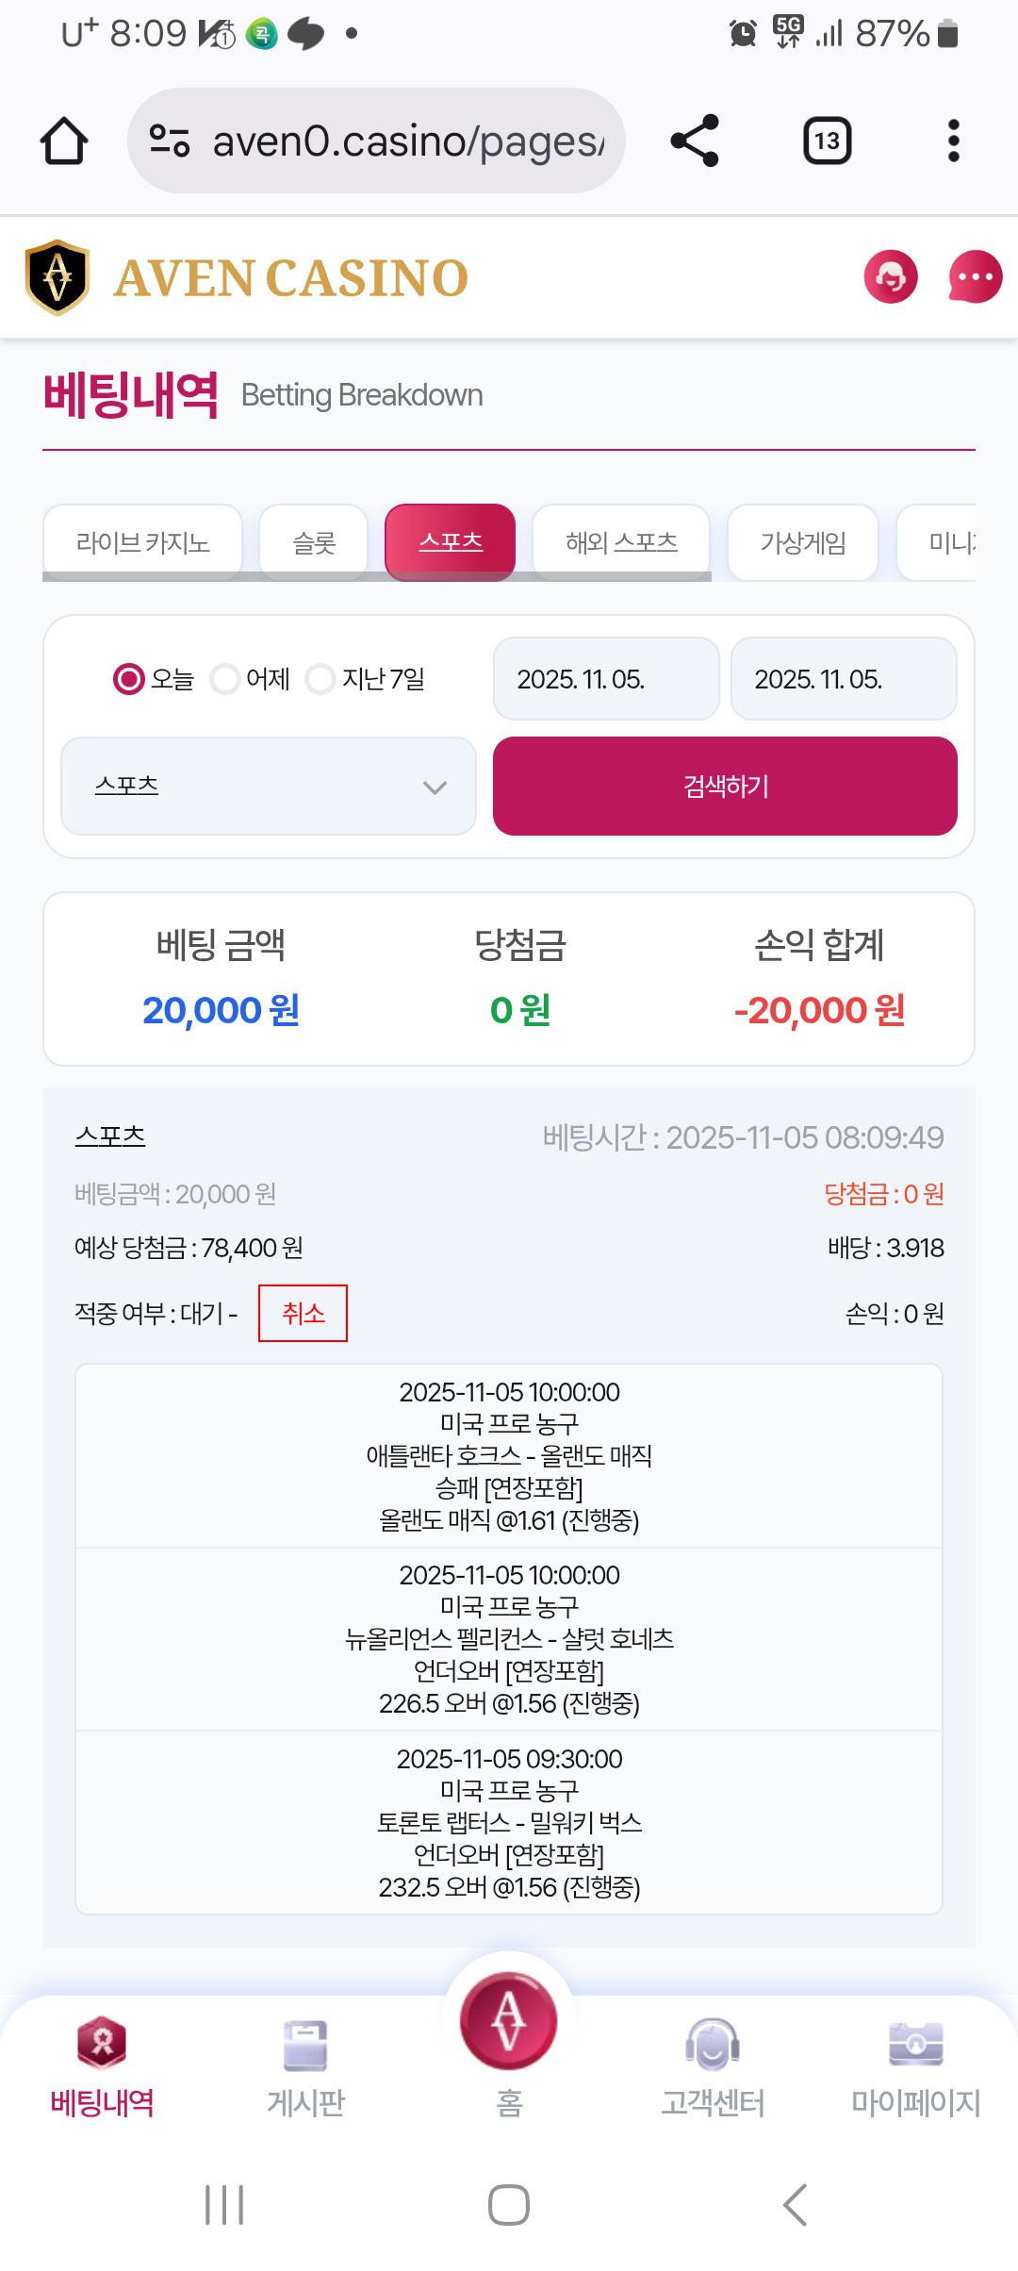The image size is (1018, 2271).
Task: Select the 지난 7일 radio button
Action: [320, 679]
